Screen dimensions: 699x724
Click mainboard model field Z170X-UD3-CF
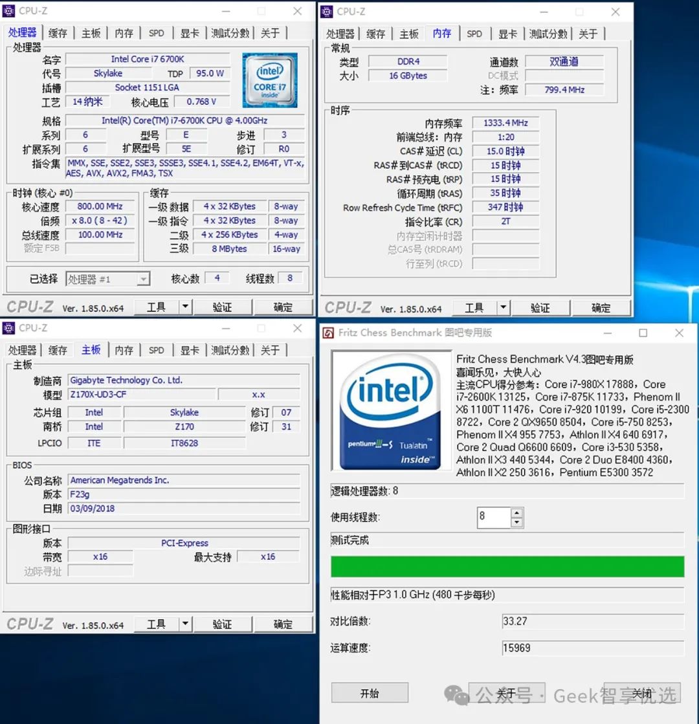[142, 394]
